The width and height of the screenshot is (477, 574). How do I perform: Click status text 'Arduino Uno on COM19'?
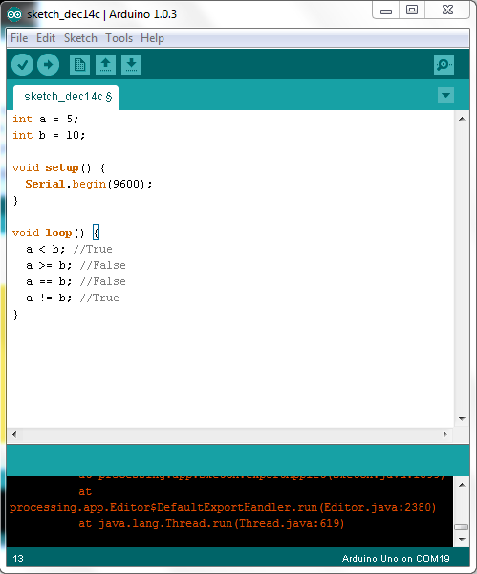[396, 559]
